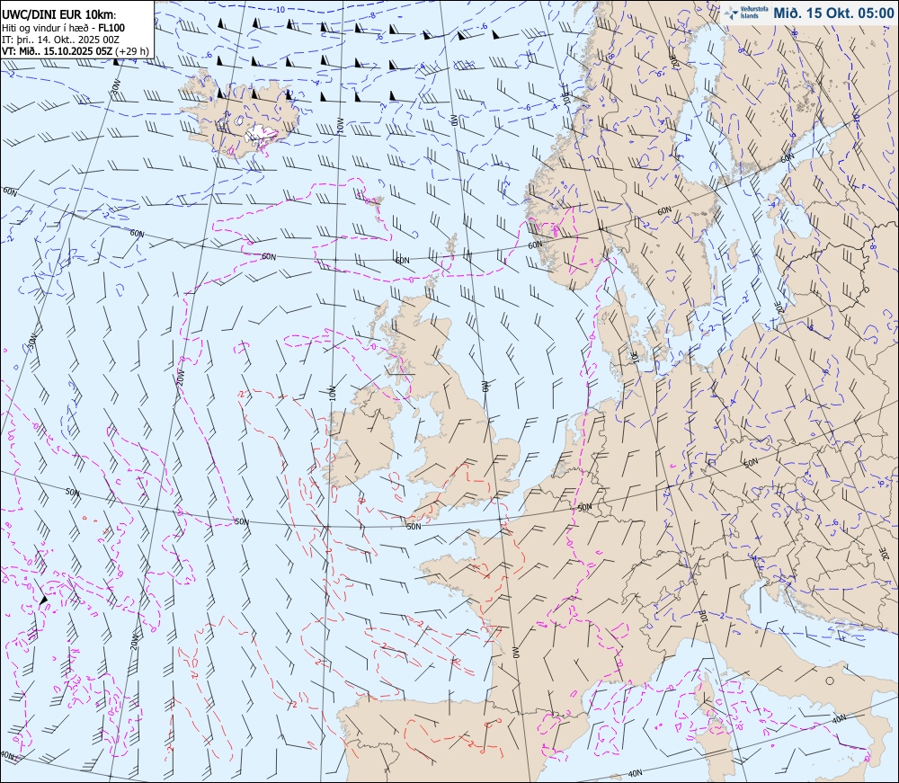Click the Veðurstofa Íslands logo

tap(746, 13)
